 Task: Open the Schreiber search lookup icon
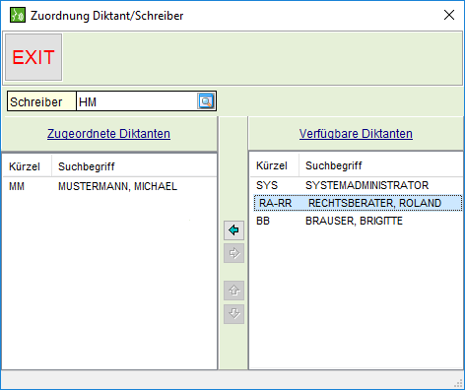pos(206,101)
